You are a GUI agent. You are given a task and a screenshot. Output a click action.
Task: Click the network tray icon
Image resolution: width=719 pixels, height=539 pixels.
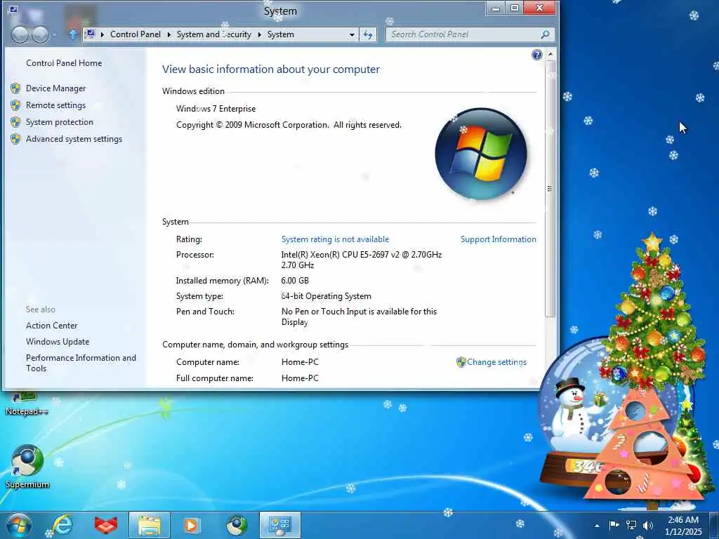pyautogui.click(x=631, y=525)
